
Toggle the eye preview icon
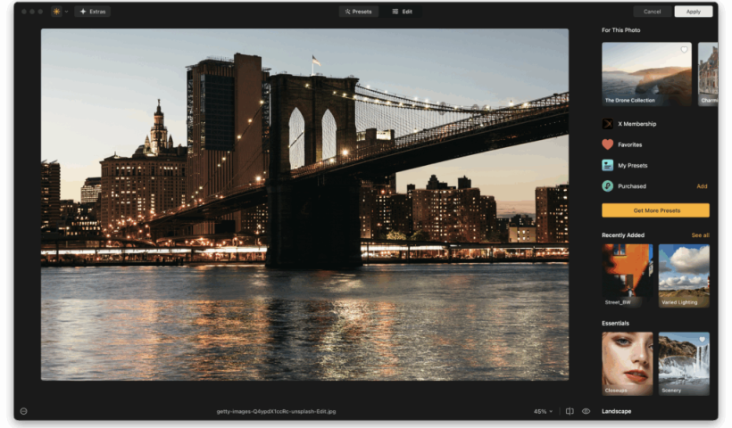click(586, 411)
